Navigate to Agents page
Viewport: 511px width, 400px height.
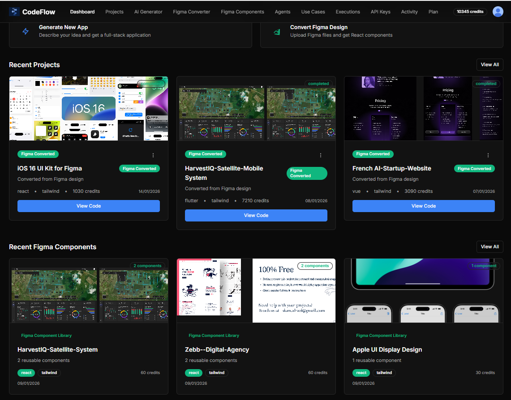(283, 12)
